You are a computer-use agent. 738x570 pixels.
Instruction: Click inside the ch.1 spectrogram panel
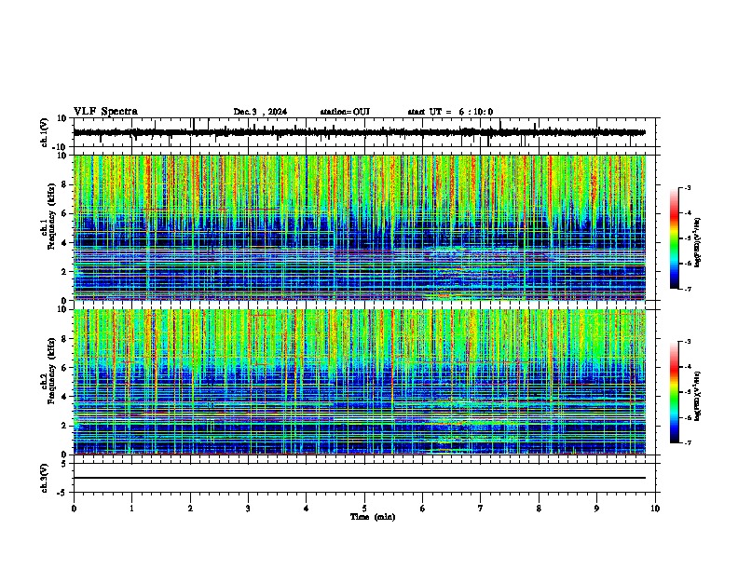(360, 227)
